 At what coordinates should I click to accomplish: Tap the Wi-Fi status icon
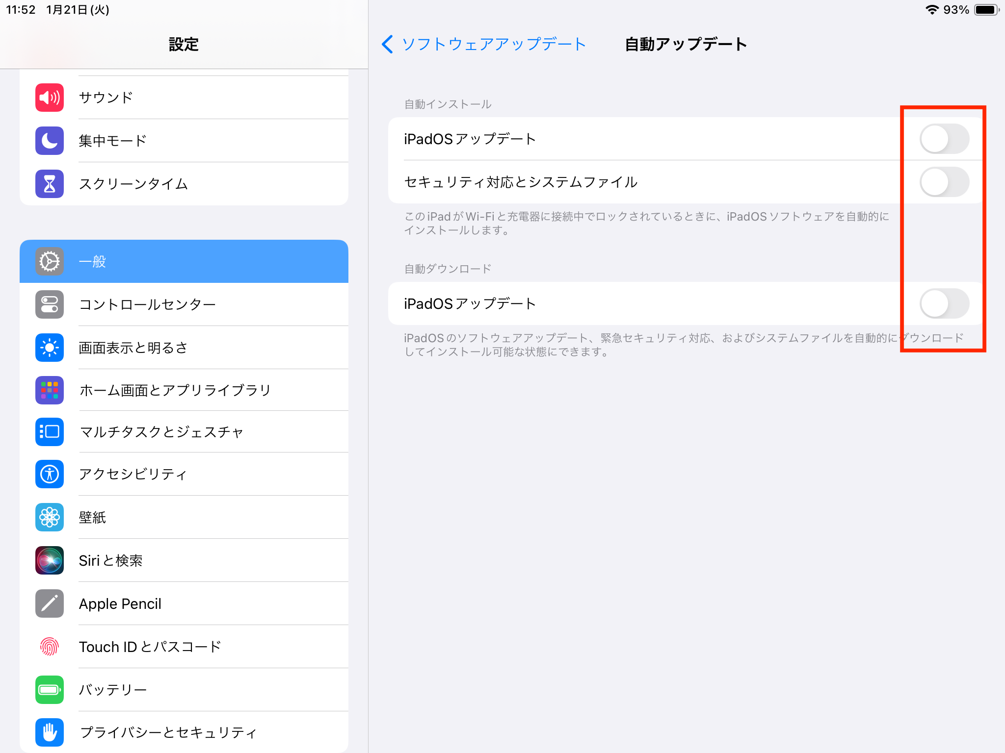click(x=932, y=10)
